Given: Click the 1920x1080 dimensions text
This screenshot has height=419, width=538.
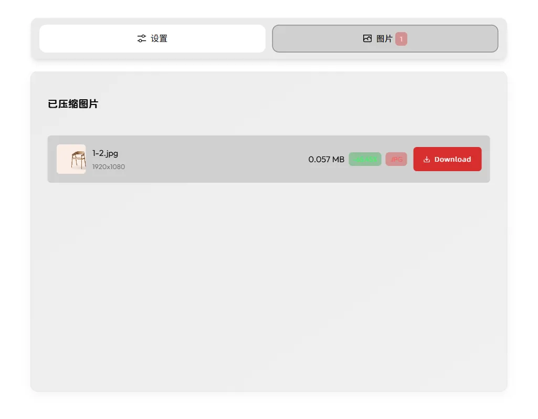Looking at the screenshot, I should click(109, 167).
